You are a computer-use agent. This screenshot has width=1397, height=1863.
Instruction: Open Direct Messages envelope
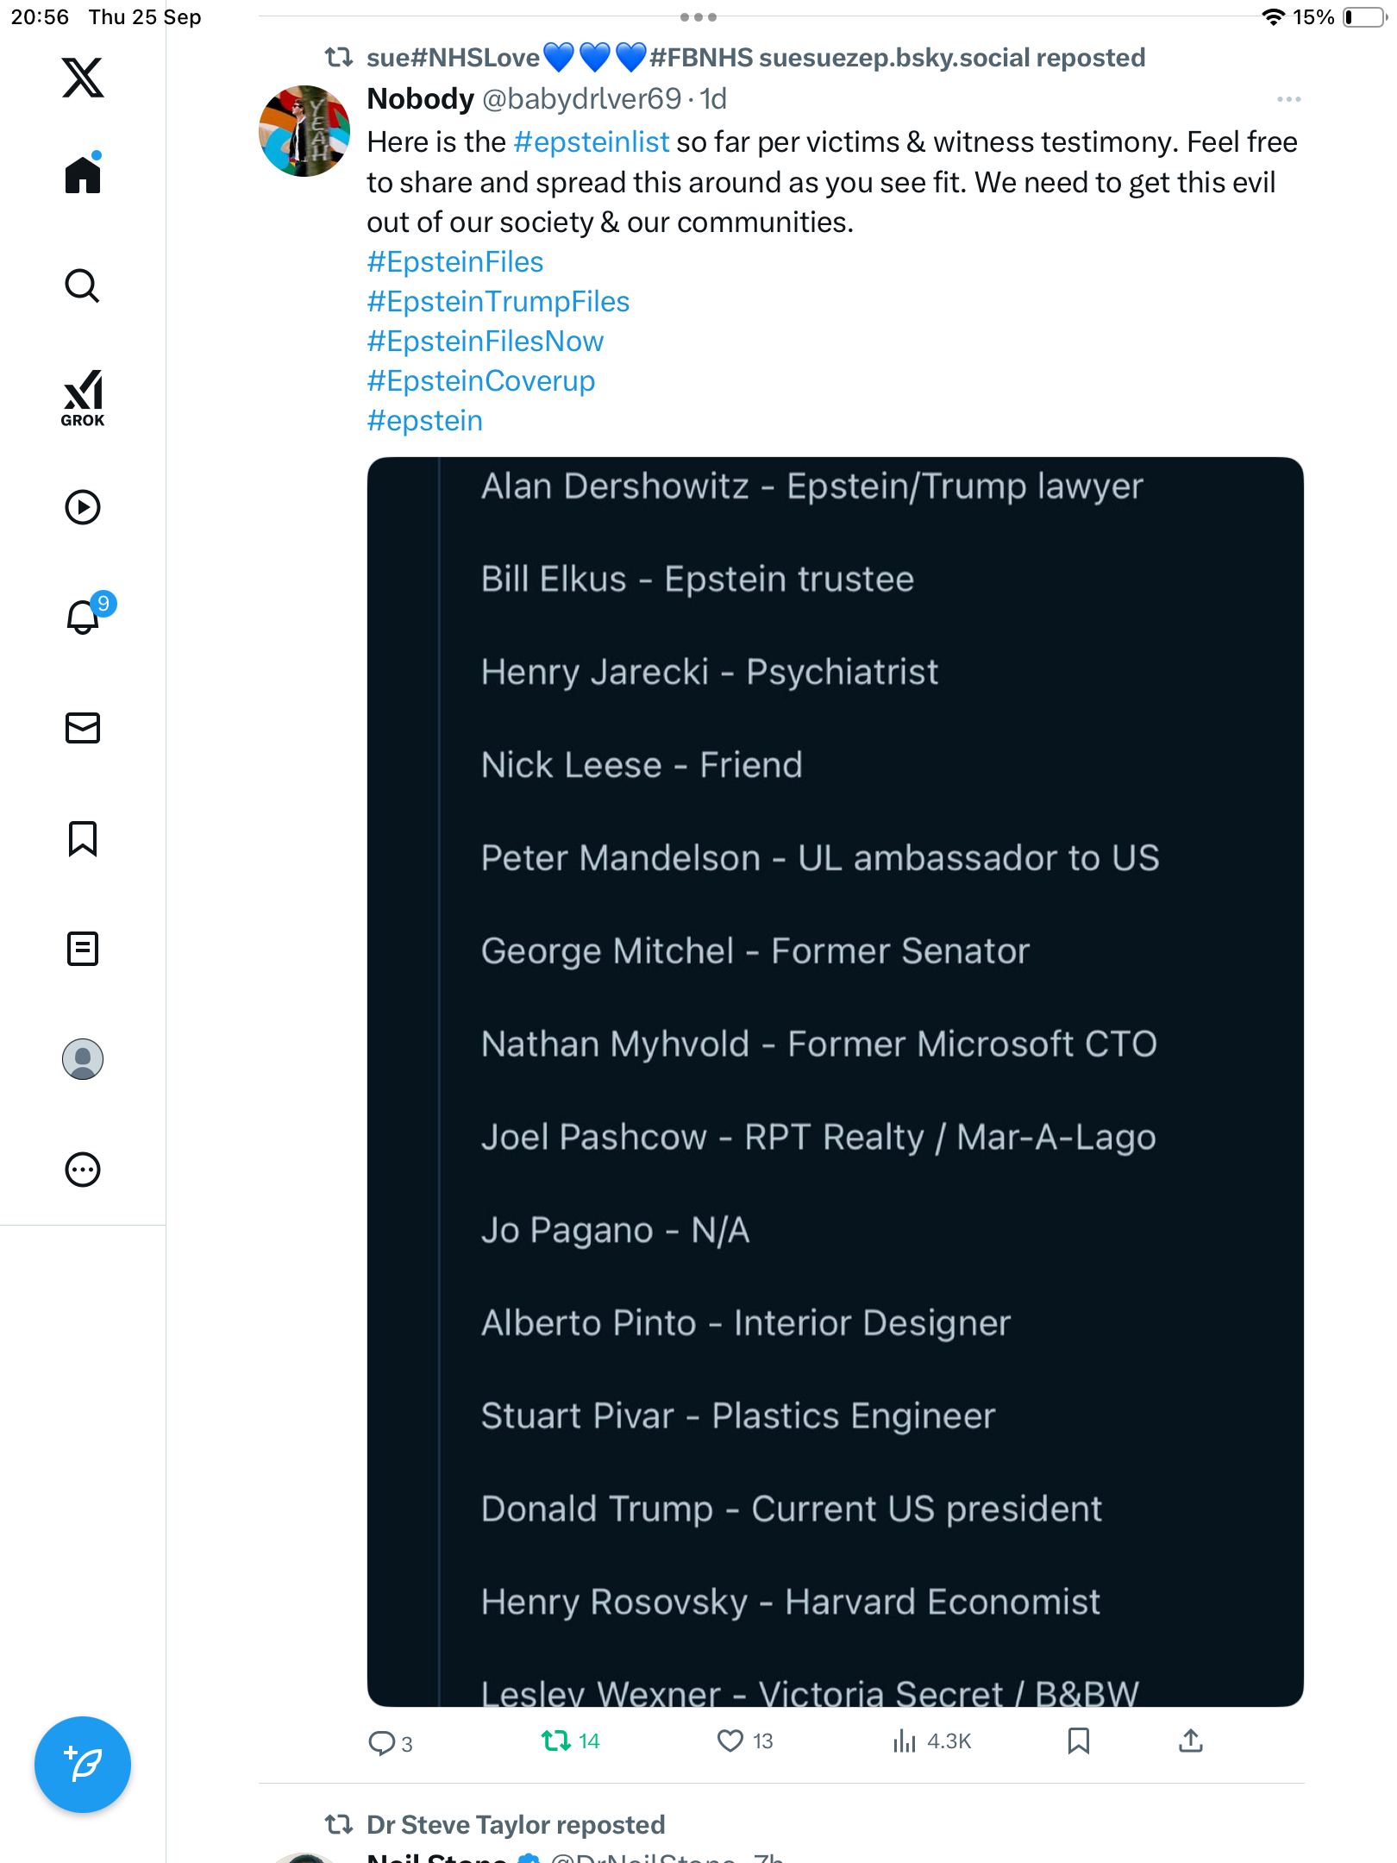tap(83, 728)
